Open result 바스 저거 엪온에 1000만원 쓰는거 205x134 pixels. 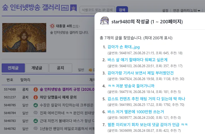[136, 112]
